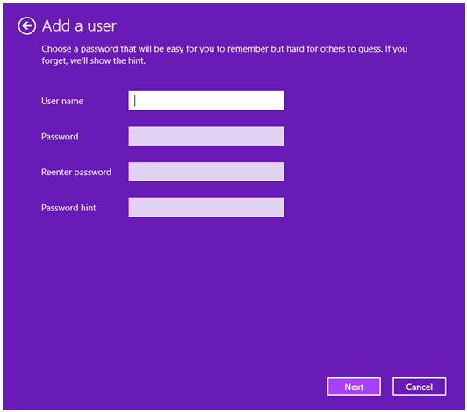Click the blinking text cursor in User name
467x412 pixels.
135,101
